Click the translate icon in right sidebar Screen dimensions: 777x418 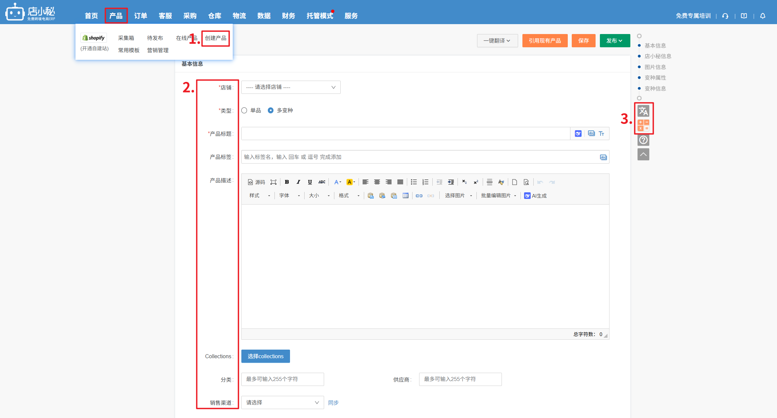(643, 111)
